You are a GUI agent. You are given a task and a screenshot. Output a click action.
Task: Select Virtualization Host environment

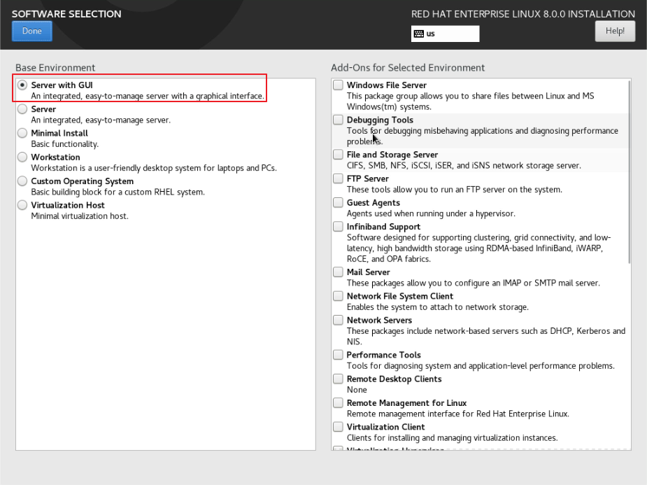(22, 205)
